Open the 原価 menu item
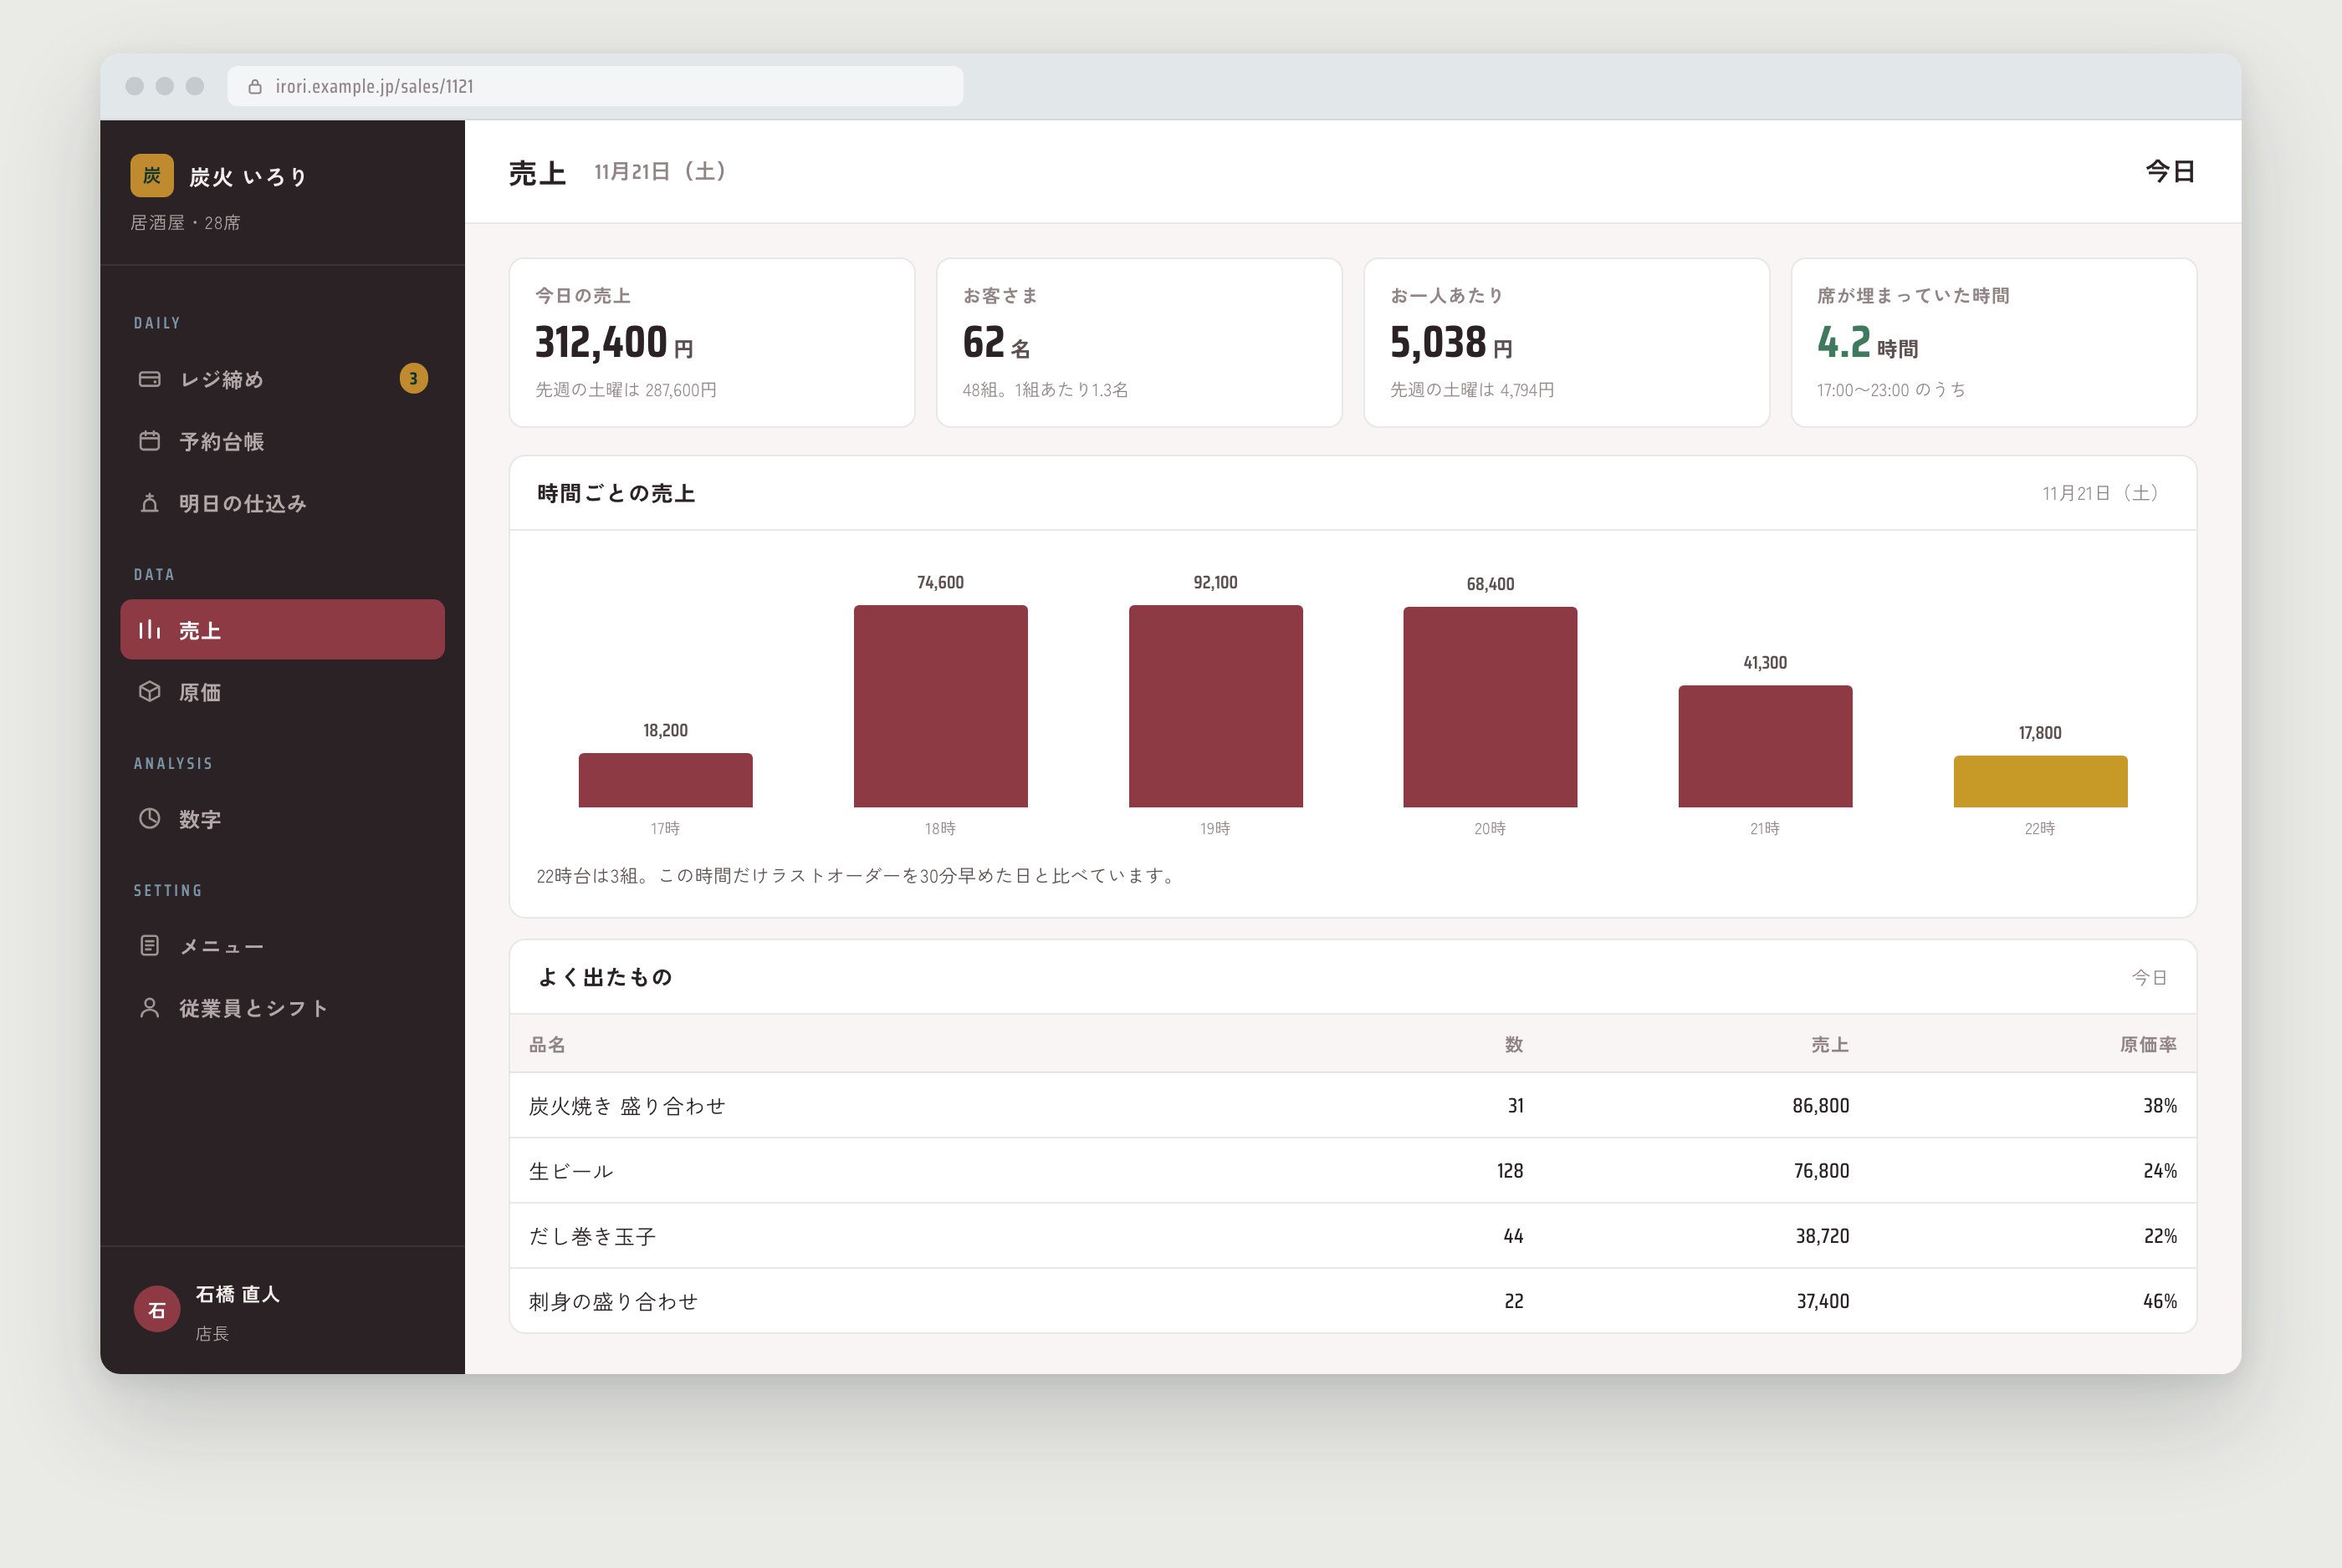 point(282,691)
